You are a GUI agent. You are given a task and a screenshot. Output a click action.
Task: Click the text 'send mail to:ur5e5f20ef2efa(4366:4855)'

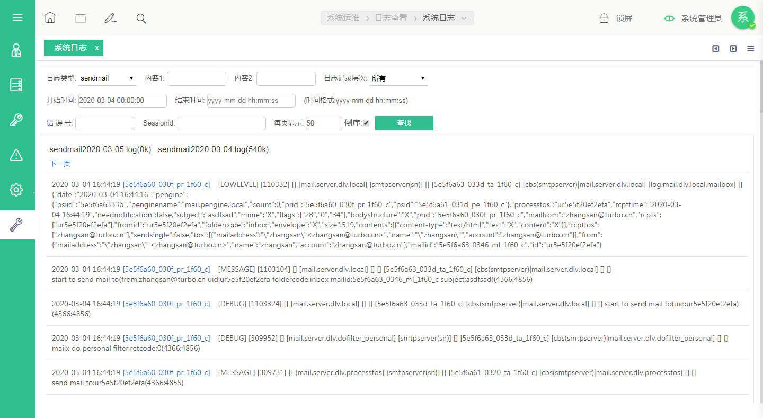point(118,383)
